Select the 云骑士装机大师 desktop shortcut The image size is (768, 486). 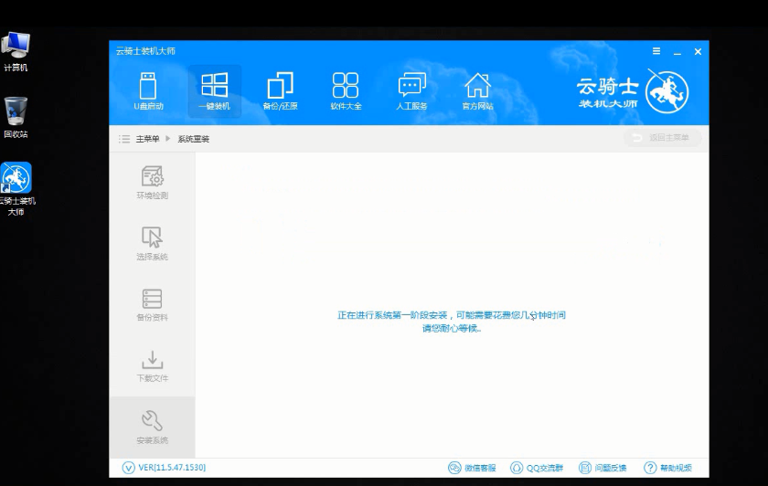tap(16, 189)
